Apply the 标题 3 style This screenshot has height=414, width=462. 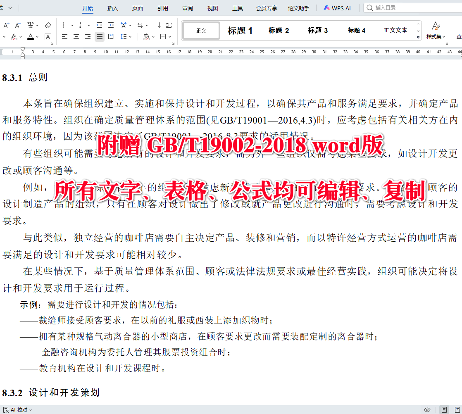click(318, 31)
